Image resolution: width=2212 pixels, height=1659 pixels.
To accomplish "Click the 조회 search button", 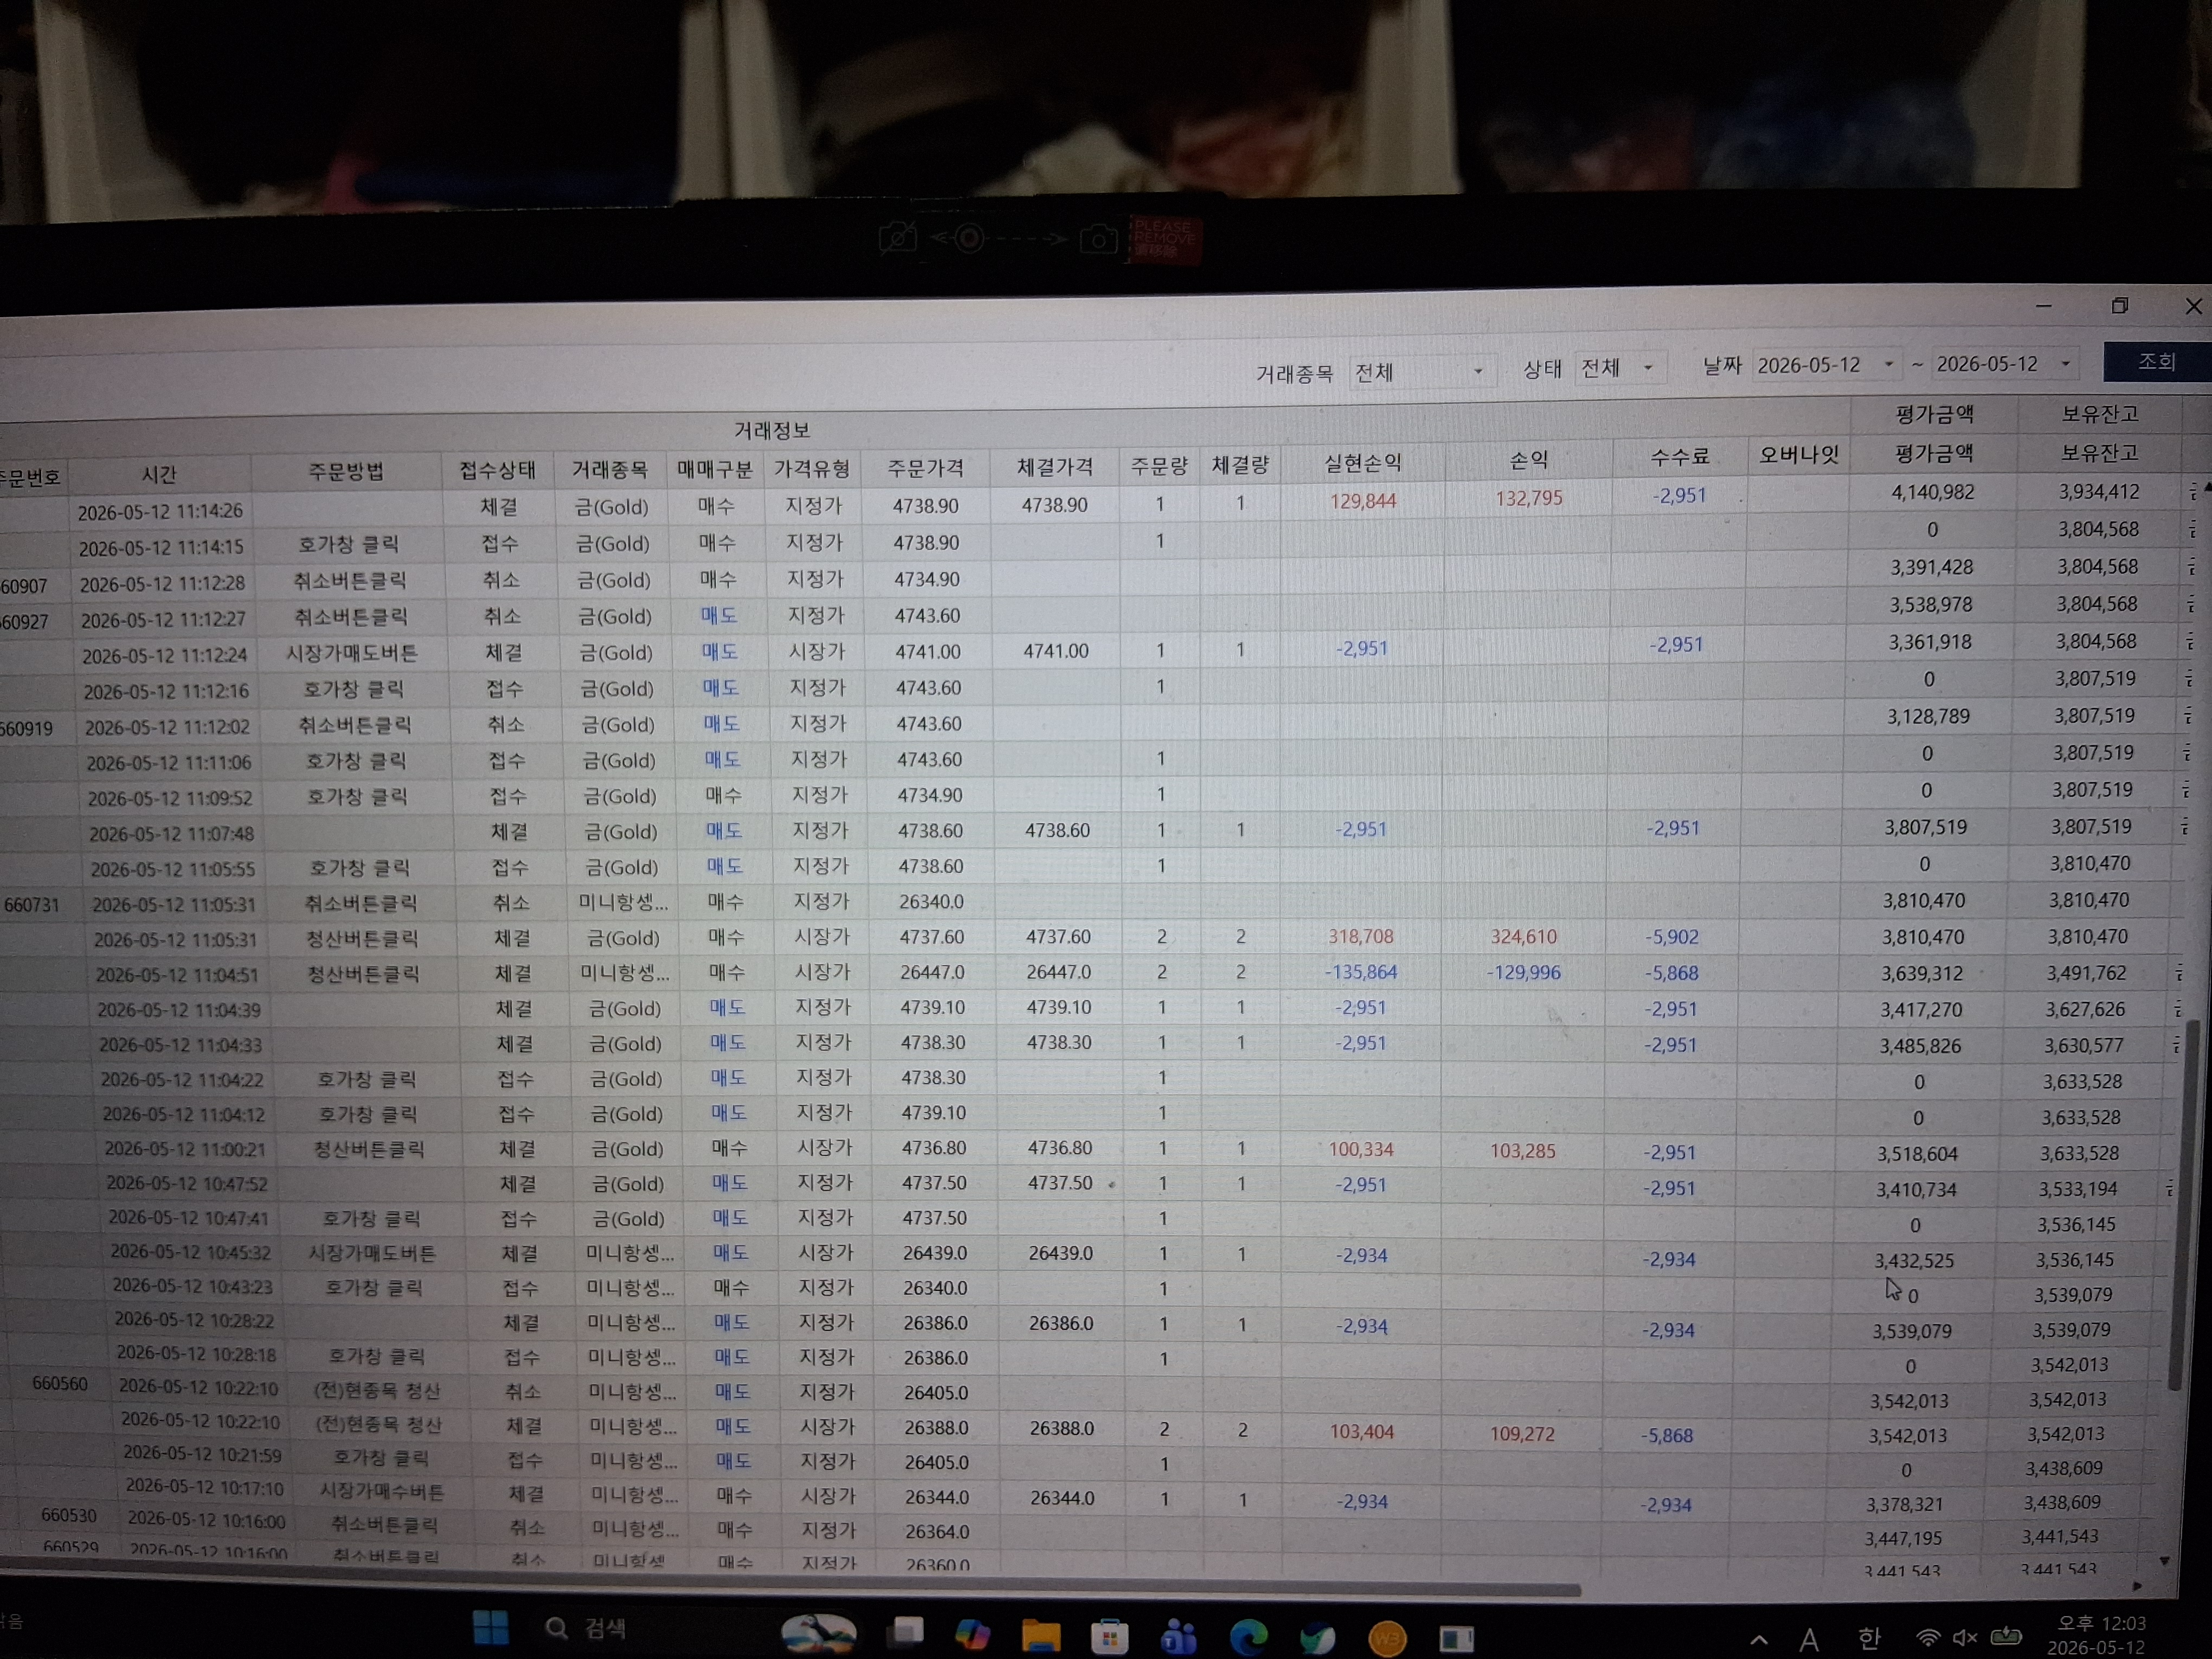I will (x=2156, y=361).
